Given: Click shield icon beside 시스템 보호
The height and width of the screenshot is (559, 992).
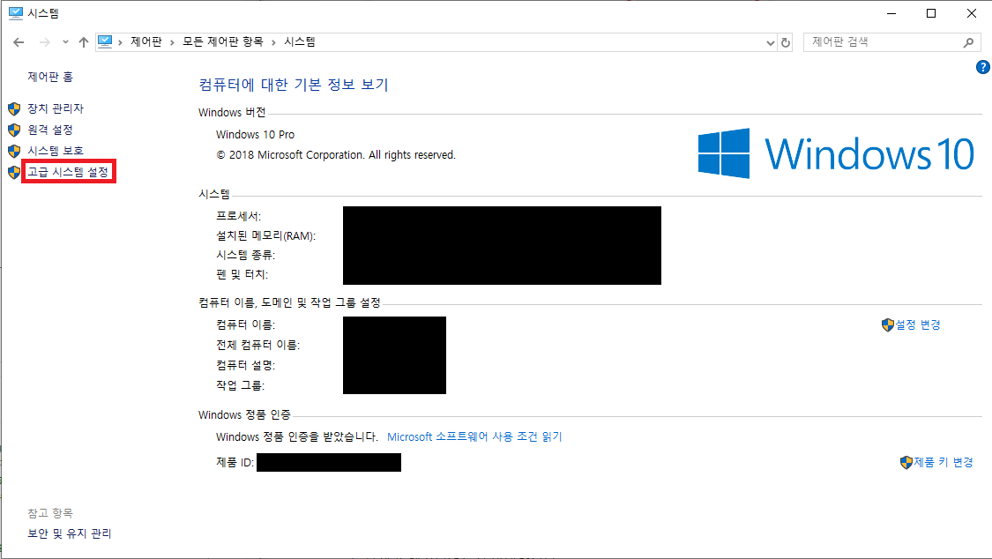Looking at the screenshot, I should click(14, 151).
